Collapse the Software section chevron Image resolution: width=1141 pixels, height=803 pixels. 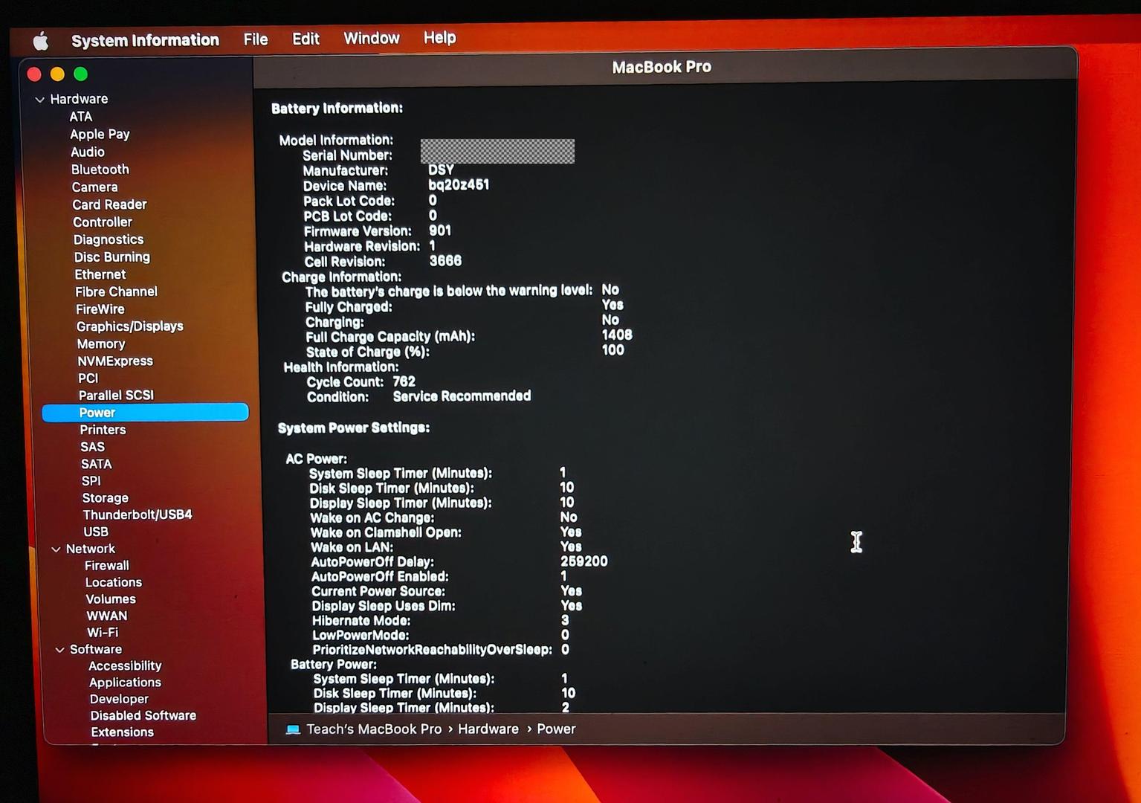(x=59, y=650)
